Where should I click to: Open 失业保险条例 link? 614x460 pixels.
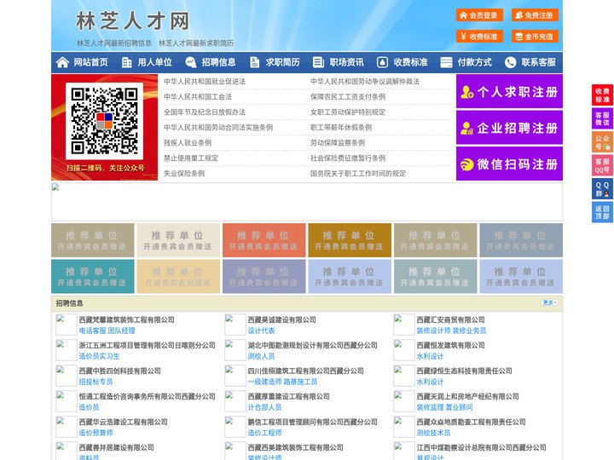184,173
